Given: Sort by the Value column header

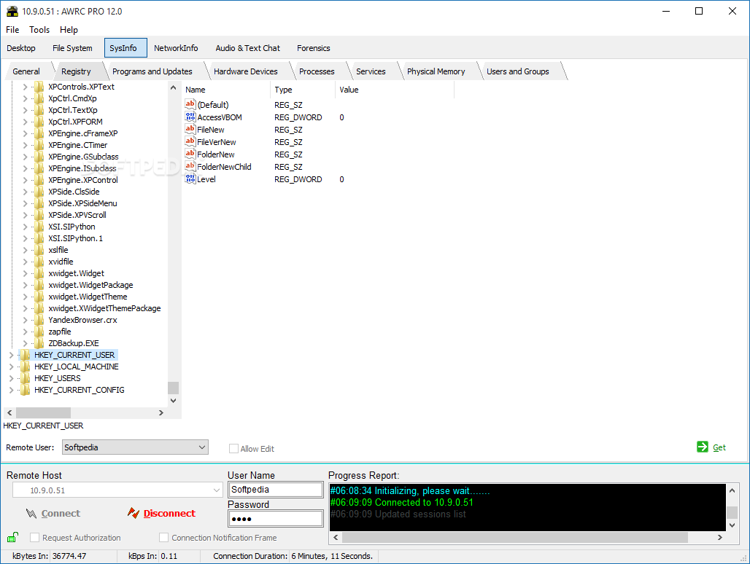Looking at the screenshot, I should 395,90.
